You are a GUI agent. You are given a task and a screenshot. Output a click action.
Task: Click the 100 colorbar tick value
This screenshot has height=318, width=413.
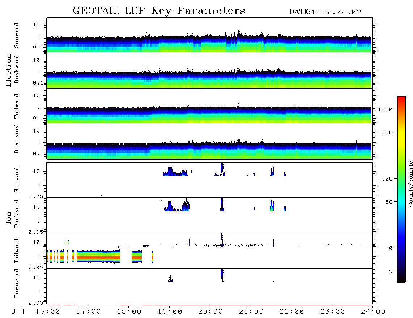(387, 179)
